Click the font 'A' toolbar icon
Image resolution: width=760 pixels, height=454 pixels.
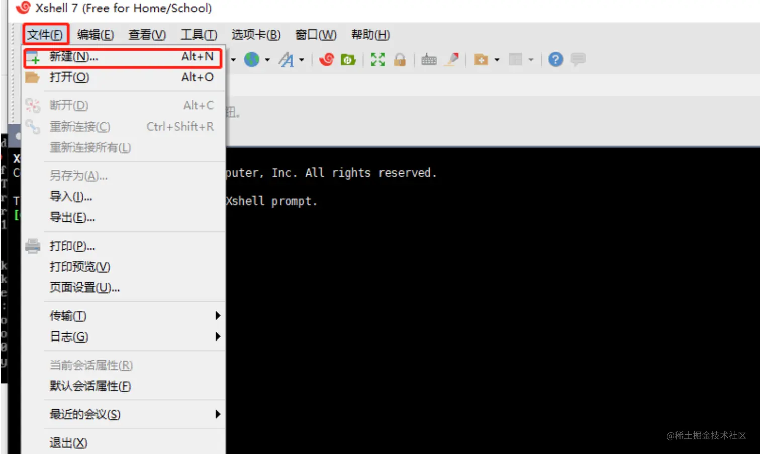pos(287,60)
